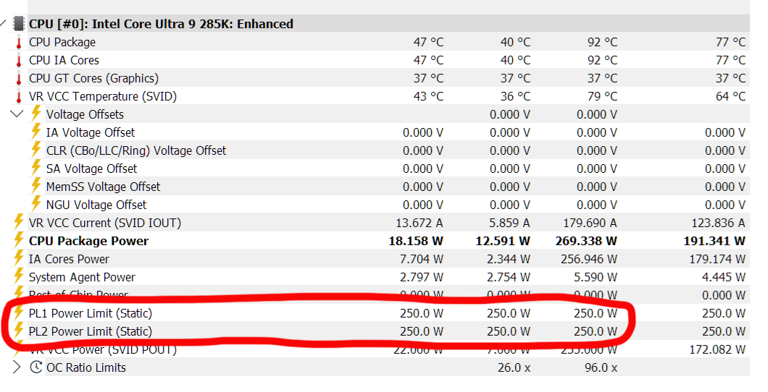Select the Voltage Offsets group label
768x392 pixels.
(x=85, y=115)
